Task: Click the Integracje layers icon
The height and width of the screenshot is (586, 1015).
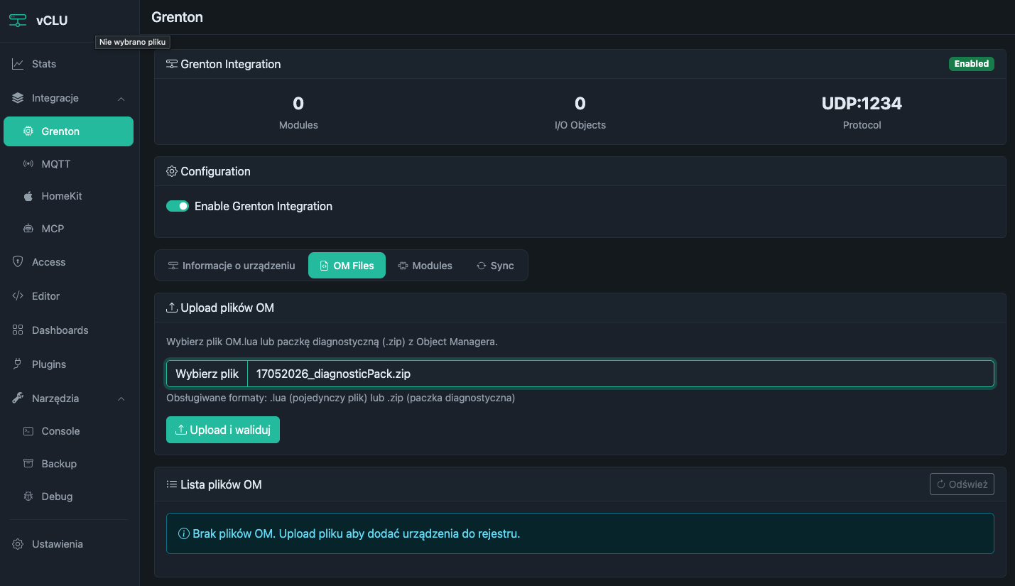Action: pos(18,98)
